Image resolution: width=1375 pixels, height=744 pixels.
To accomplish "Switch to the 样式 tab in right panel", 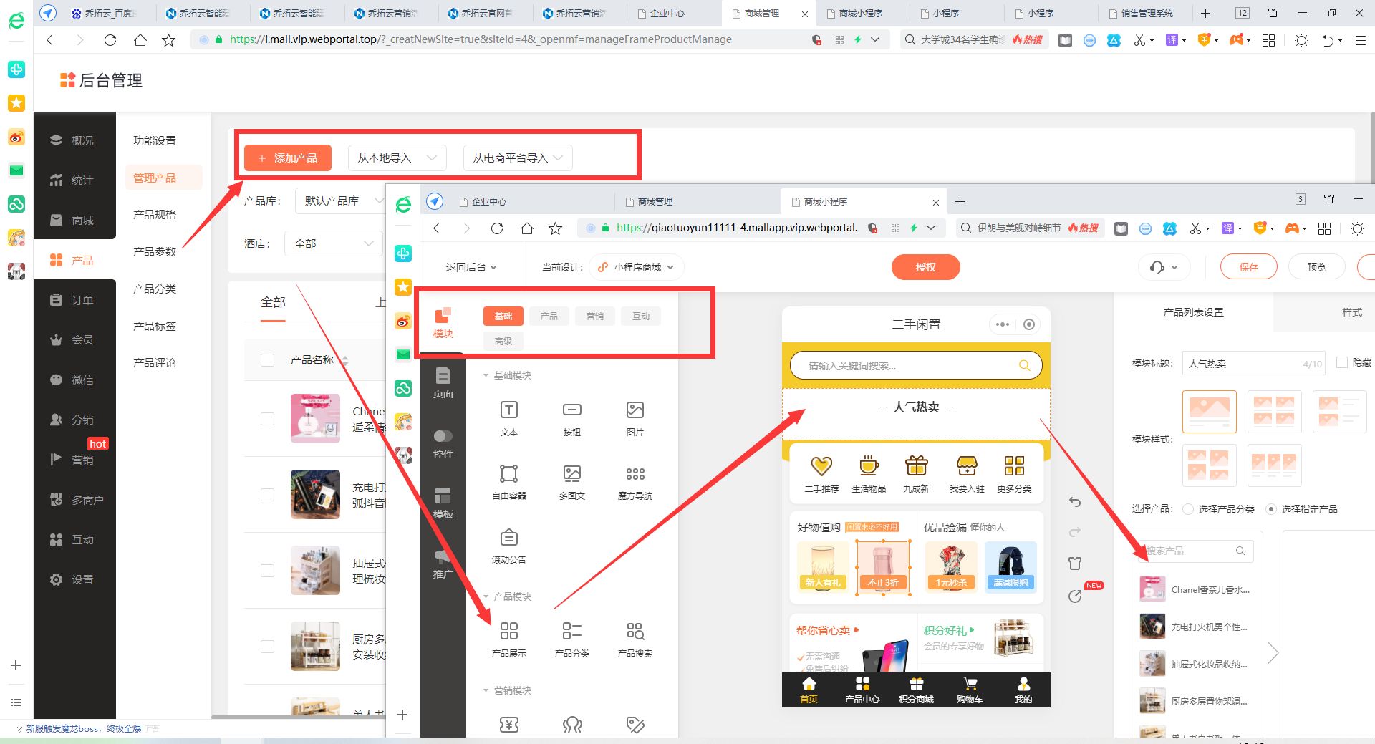I will [1354, 312].
